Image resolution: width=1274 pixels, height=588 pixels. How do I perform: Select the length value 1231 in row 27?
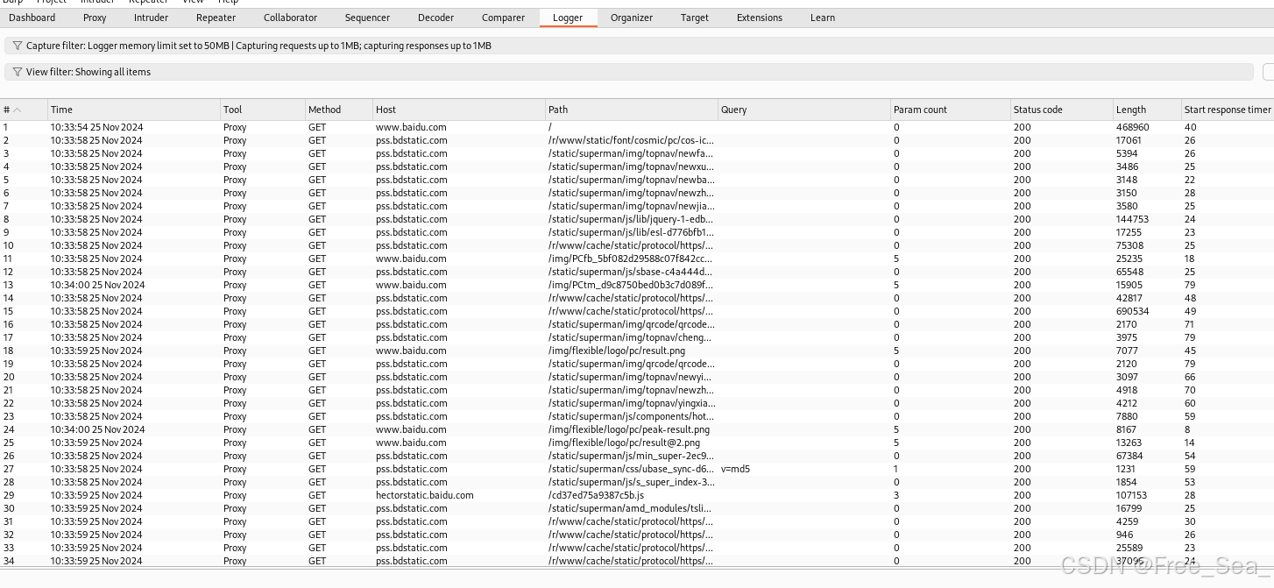(x=1126, y=469)
